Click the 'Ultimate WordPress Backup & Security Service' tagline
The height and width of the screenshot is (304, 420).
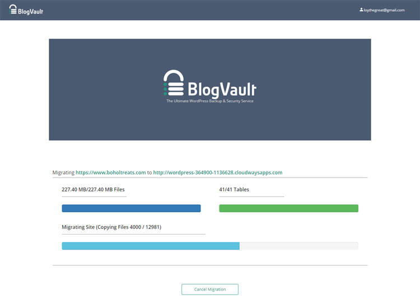click(210, 101)
